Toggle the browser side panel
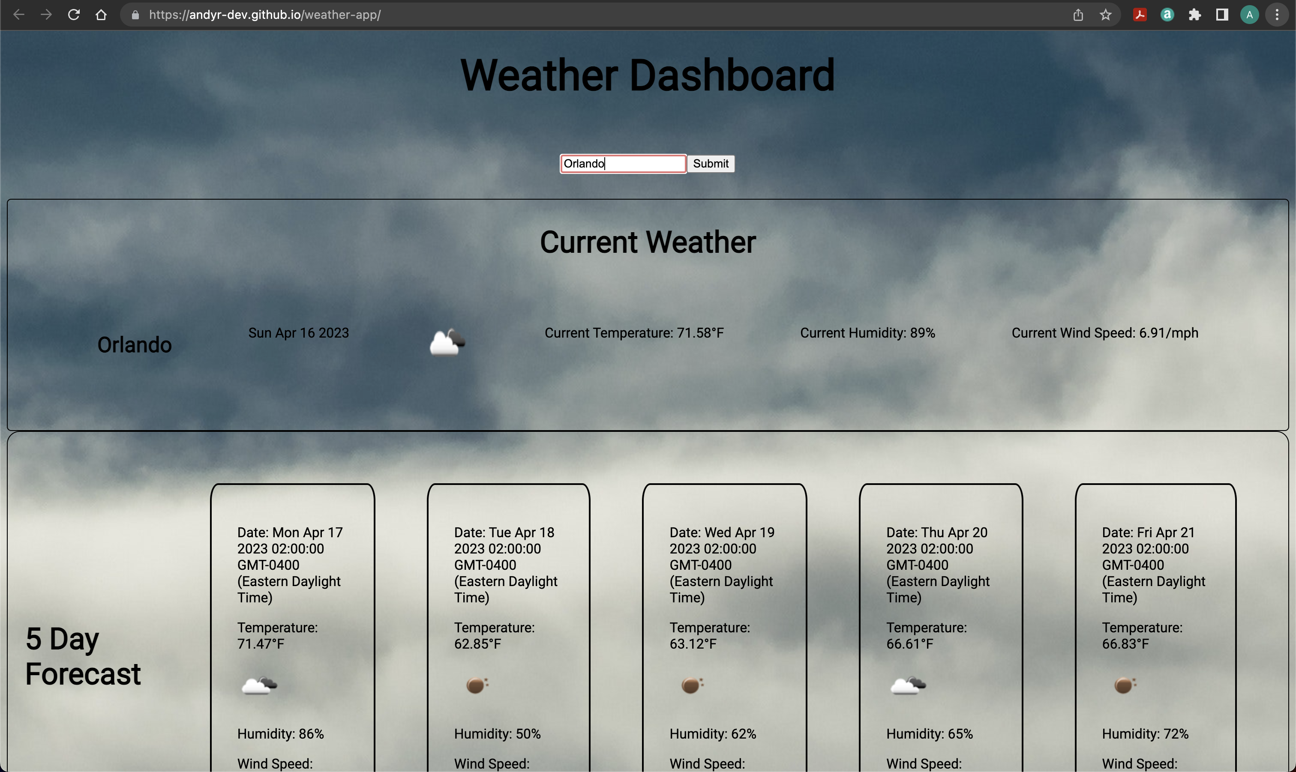Screen dimensions: 1296x772 tap(1222, 15)
